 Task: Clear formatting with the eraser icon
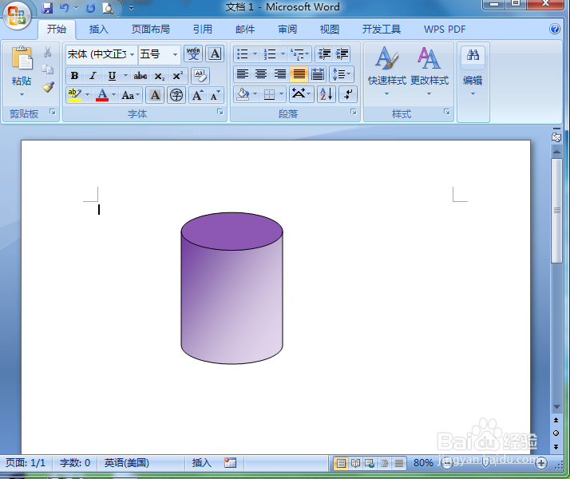pyautogui.click(x=200, y=76)
